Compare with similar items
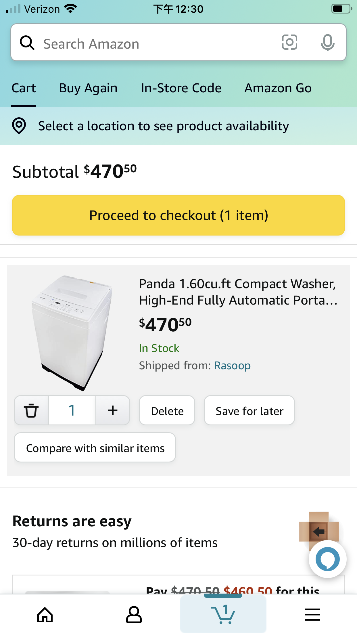Viewport: 357px width, 635px height. (95, 448)
